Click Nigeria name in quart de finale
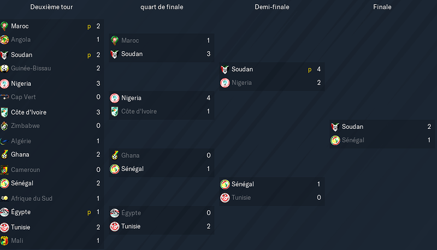 pos(131,98)
